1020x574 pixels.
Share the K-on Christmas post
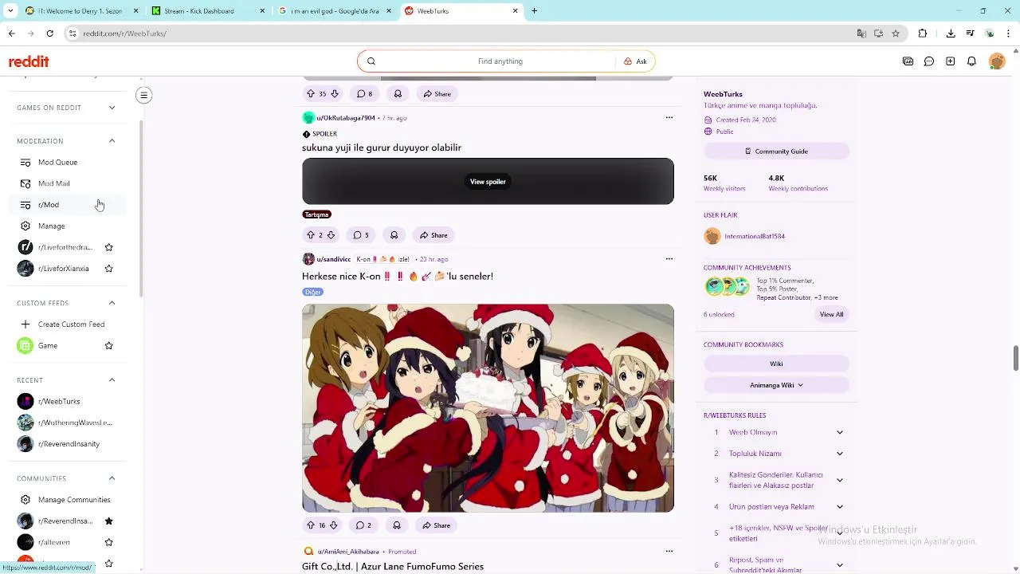click(437, 525)
